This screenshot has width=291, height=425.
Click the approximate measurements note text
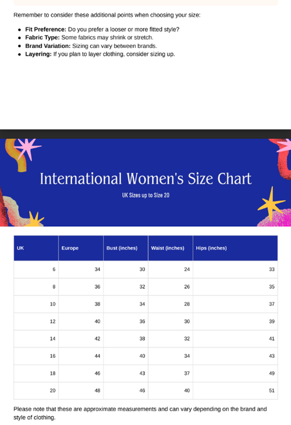pos(140,413)
